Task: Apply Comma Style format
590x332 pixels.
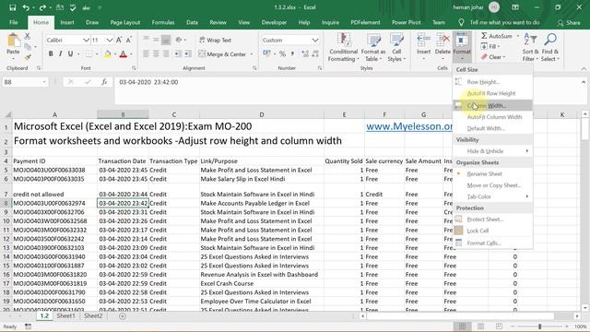Action: pyautogui.click(x=292, y=54)
